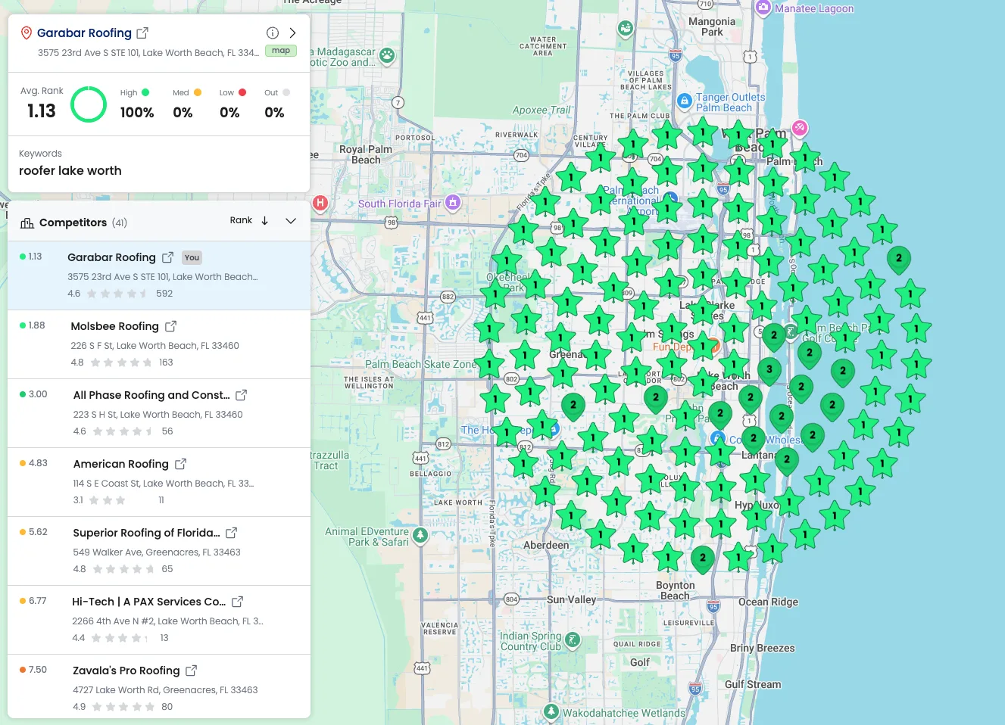Click the Med rank yellow legend dot

point(198,92)
